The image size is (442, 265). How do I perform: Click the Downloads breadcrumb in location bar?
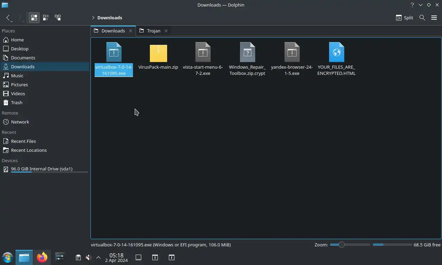pyautogui.click(x=110, y=18)
